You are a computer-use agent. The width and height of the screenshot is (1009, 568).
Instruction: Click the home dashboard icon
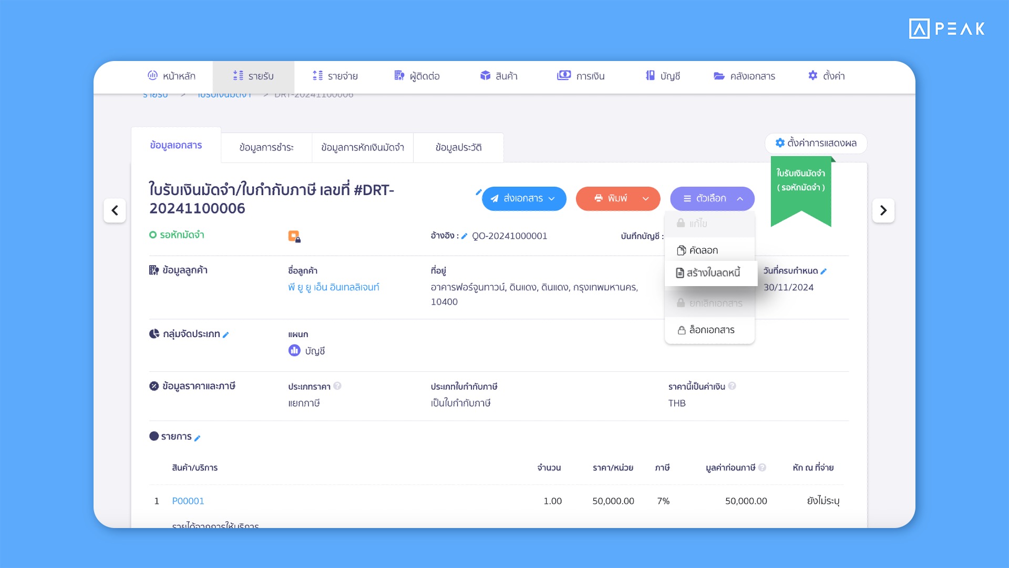[152, 75]
